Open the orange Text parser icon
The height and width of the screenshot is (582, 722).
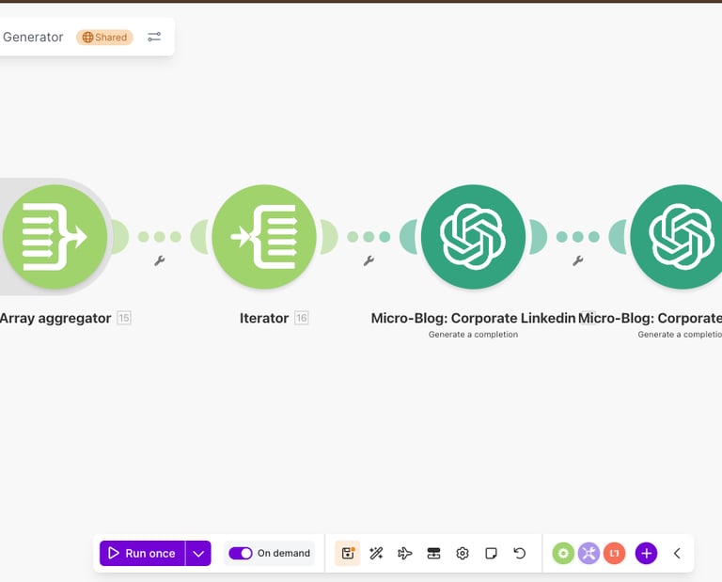tap(615, 553)
